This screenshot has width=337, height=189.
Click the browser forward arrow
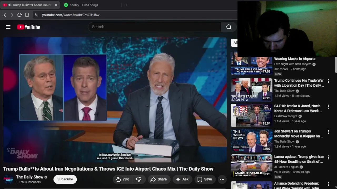12,15
